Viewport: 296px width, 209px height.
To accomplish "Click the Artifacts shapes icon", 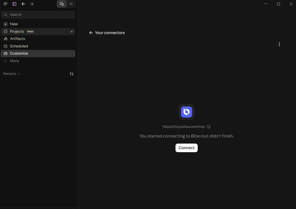I will pyautogui.click(x=6, y=39).
